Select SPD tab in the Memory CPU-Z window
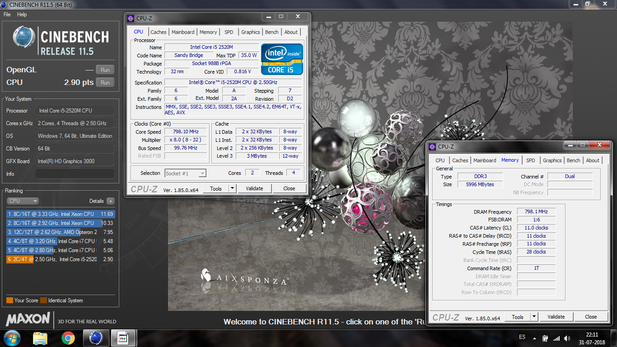Image resolution: width=617 pixels, height=347 pixels. pyautogui.click(x=531, y=160)
